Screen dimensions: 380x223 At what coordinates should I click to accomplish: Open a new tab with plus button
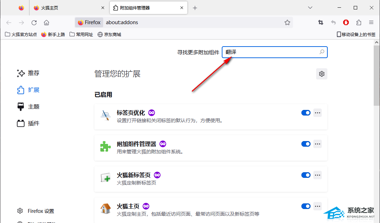click(x=195, y=8)
